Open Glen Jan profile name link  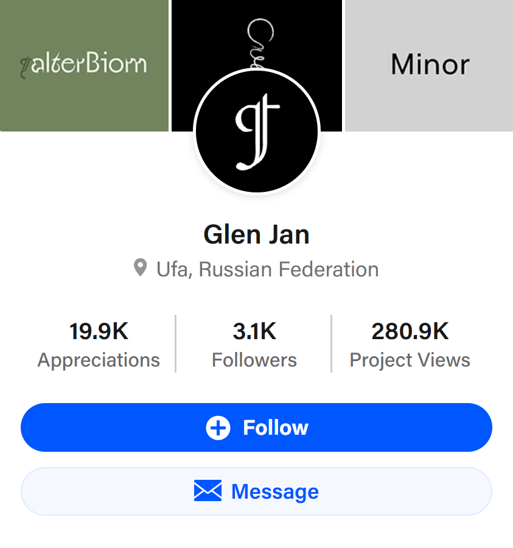(x=257, y=234)
